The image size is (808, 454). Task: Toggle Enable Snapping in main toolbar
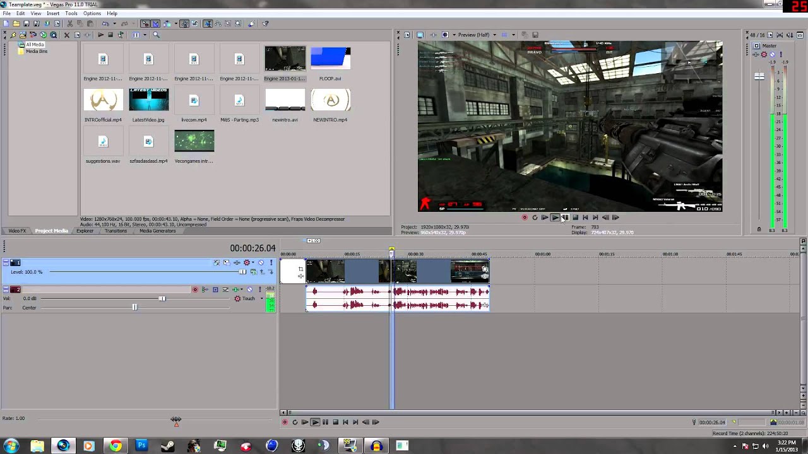pos(144,23)
